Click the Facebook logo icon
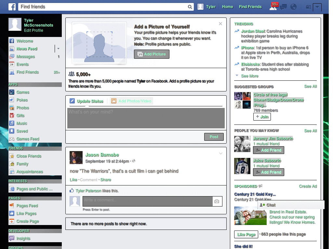This screenshot has height=249, width=333. tap(12, 7)
